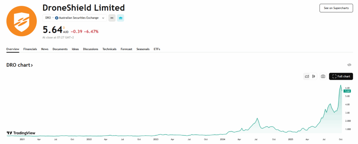Viewport: 358px width, 144px height.
Task: Open the Financials tab
Action: click(x=30, y=49)
